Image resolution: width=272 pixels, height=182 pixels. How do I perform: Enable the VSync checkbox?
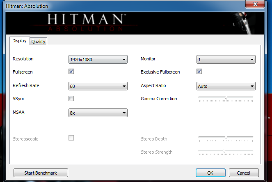pos(71,99)
